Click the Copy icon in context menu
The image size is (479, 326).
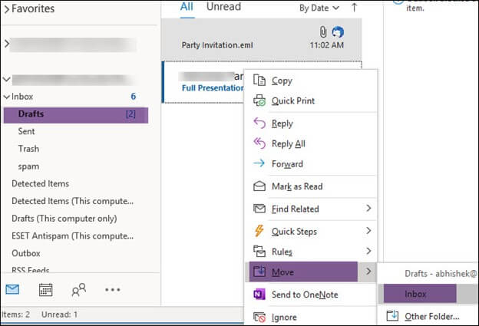259,81
